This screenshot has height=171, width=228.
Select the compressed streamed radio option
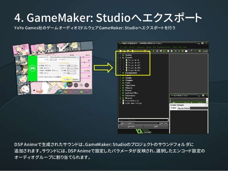[x=39, y=73]
